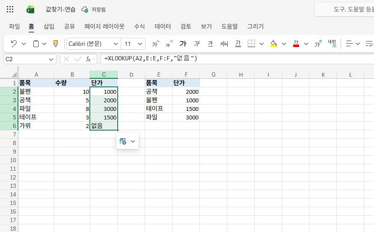Click the Excel logo icon
Image resolution: width=374 pixels, height=232 pixels.
click(x=30, y=9)
